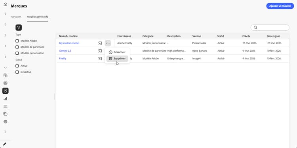Check the Modèle Adobe checkbox
297x148 pixels.
17,41
